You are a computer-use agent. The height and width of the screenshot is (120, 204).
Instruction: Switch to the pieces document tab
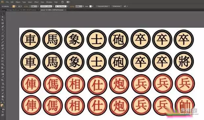52,10
